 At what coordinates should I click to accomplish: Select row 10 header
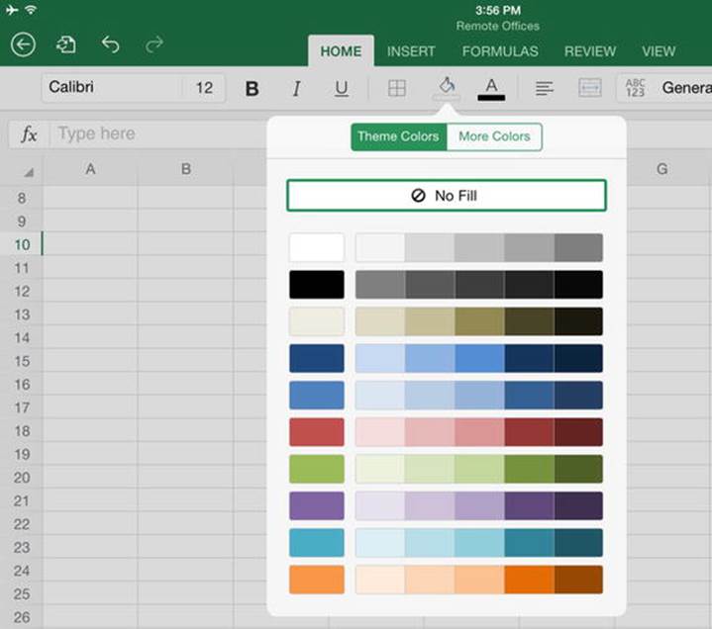click(22, 244)
